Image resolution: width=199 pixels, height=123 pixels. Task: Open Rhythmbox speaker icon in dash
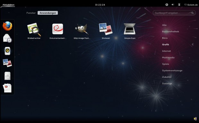click(x=7, y=51)
